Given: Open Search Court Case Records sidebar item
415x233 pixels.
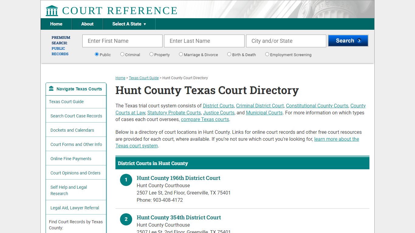Looking at the screenshot, I should click(x=76, y=116).
